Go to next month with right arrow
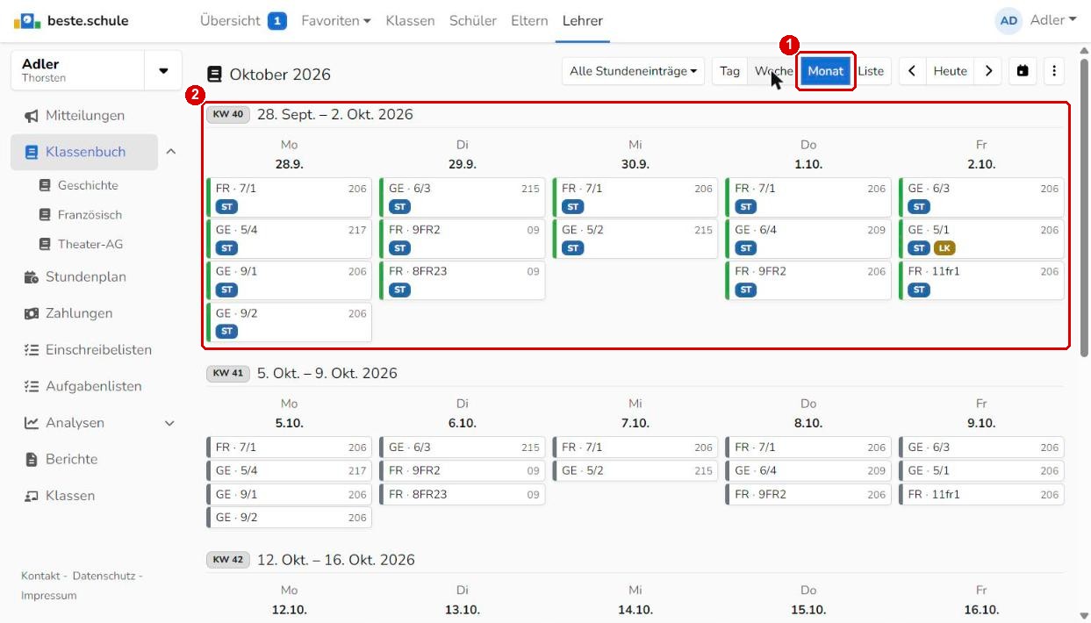Image resolution: width=1091 pixels, height=623 pixels. (x=988, y=71)
